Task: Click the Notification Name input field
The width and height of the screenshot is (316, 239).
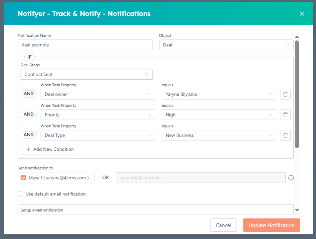Action: [85, 45]
